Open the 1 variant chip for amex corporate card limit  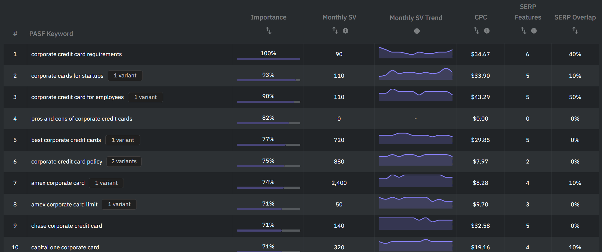tap(119, 204)
